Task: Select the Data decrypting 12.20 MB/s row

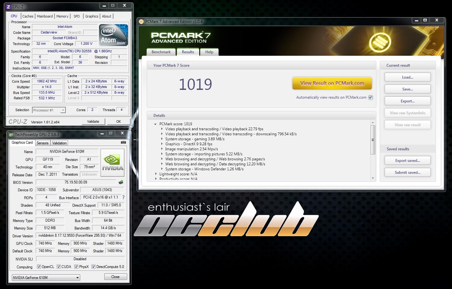Action: click(215, 164)
